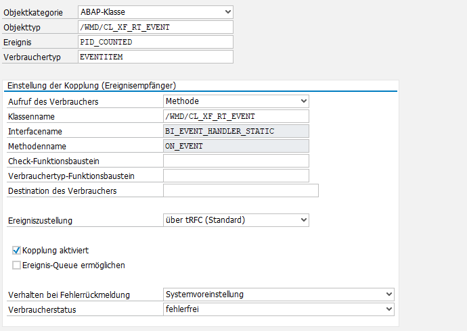Click the Klassenname label
This screenshot has width=467, height=331.
(31, 116)
